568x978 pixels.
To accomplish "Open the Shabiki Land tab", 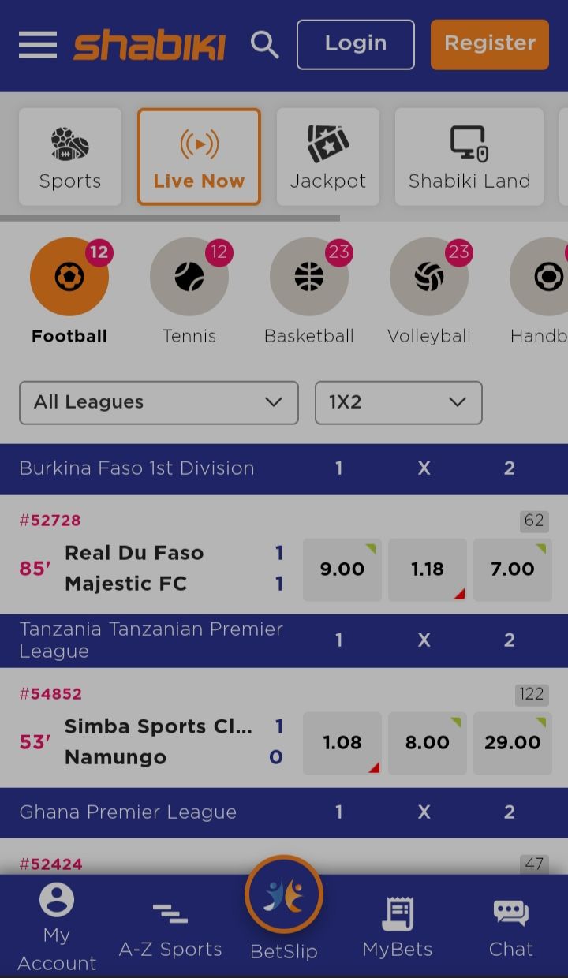I will pyautogui.click(x=469, y=157).
